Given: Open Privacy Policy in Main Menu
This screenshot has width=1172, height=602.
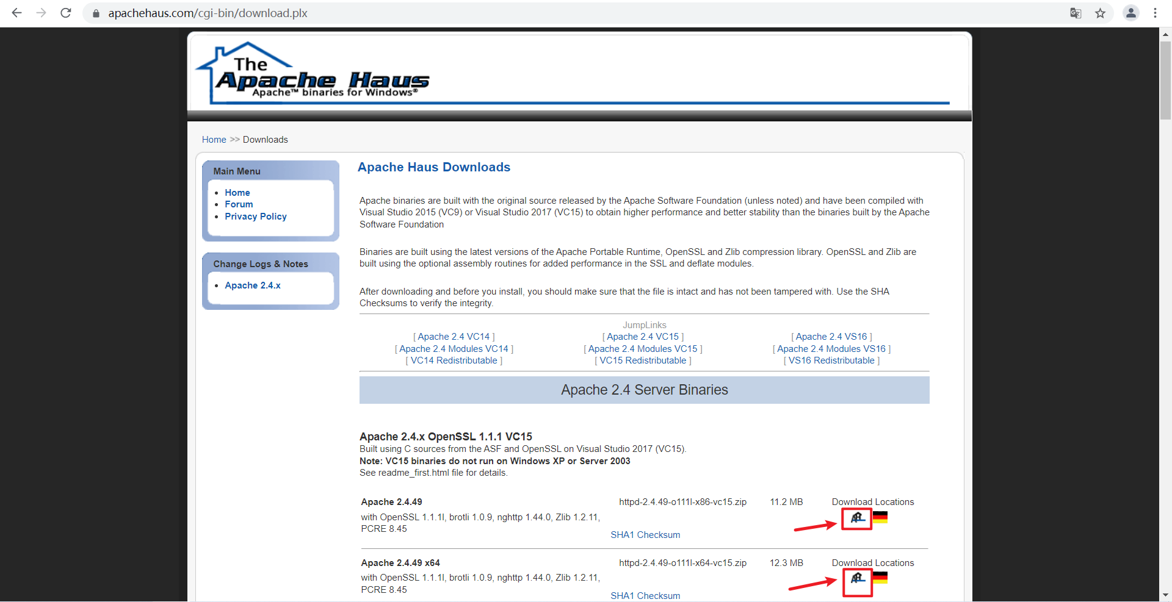Looking at the screenshot, I should tap(256, 217).
